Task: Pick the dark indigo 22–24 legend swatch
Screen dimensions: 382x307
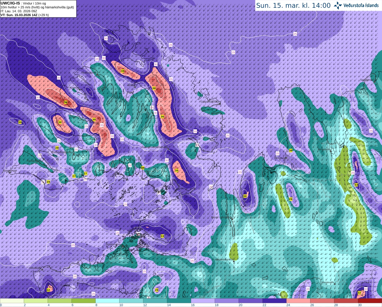Action: coord(275,301)
